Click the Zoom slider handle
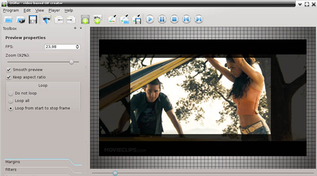 (71, 62)
